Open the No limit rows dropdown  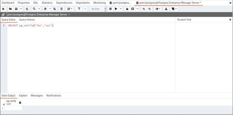click(98, 9)
